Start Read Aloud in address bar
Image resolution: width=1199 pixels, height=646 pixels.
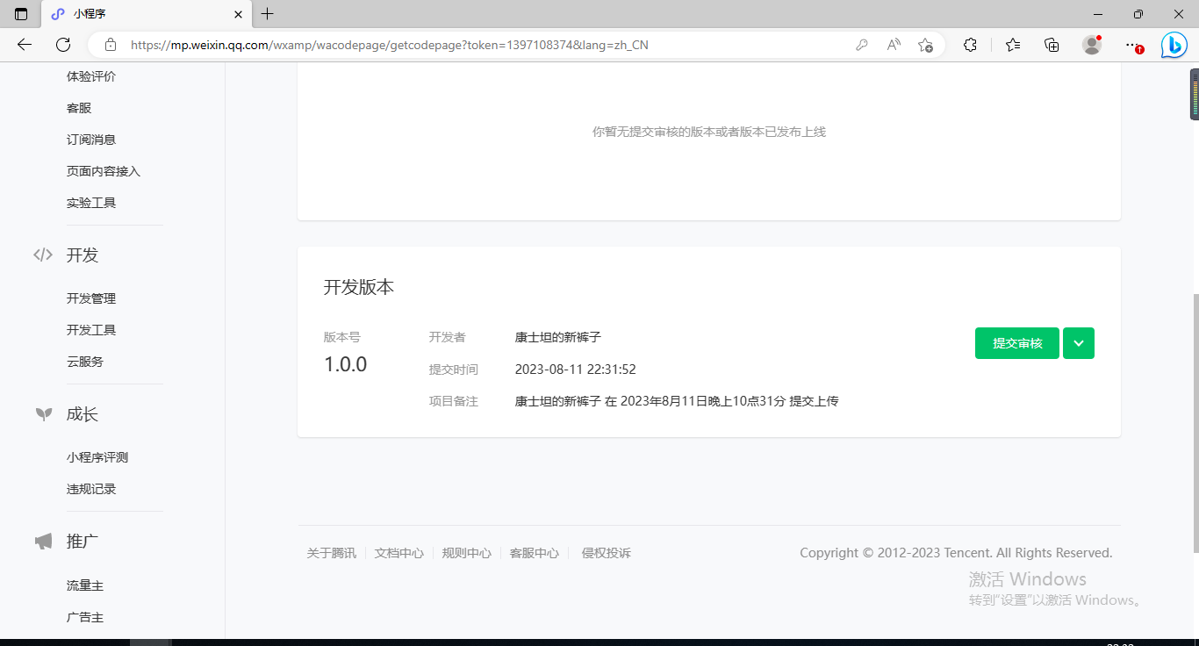coord(894,45)
